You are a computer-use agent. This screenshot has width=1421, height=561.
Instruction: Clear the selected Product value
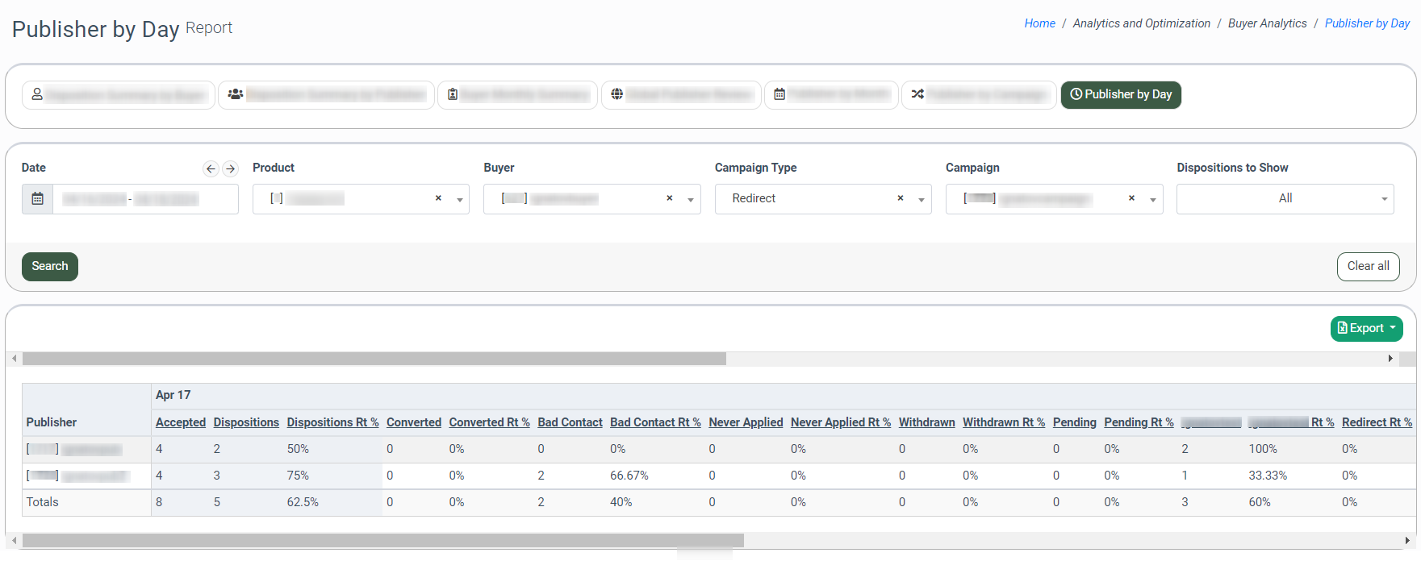pyautogui.click(x=438, y=198)
